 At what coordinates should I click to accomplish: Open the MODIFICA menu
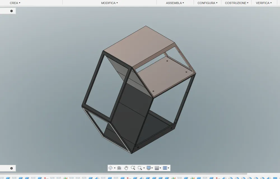[x=109, y=3]
